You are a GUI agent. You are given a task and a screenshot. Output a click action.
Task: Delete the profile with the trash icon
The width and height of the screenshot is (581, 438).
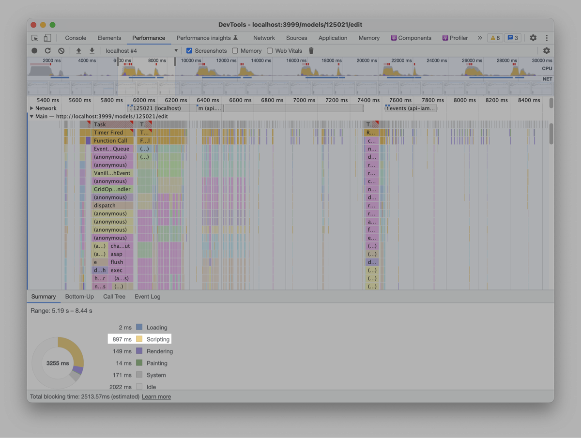(x=311, y=50)
